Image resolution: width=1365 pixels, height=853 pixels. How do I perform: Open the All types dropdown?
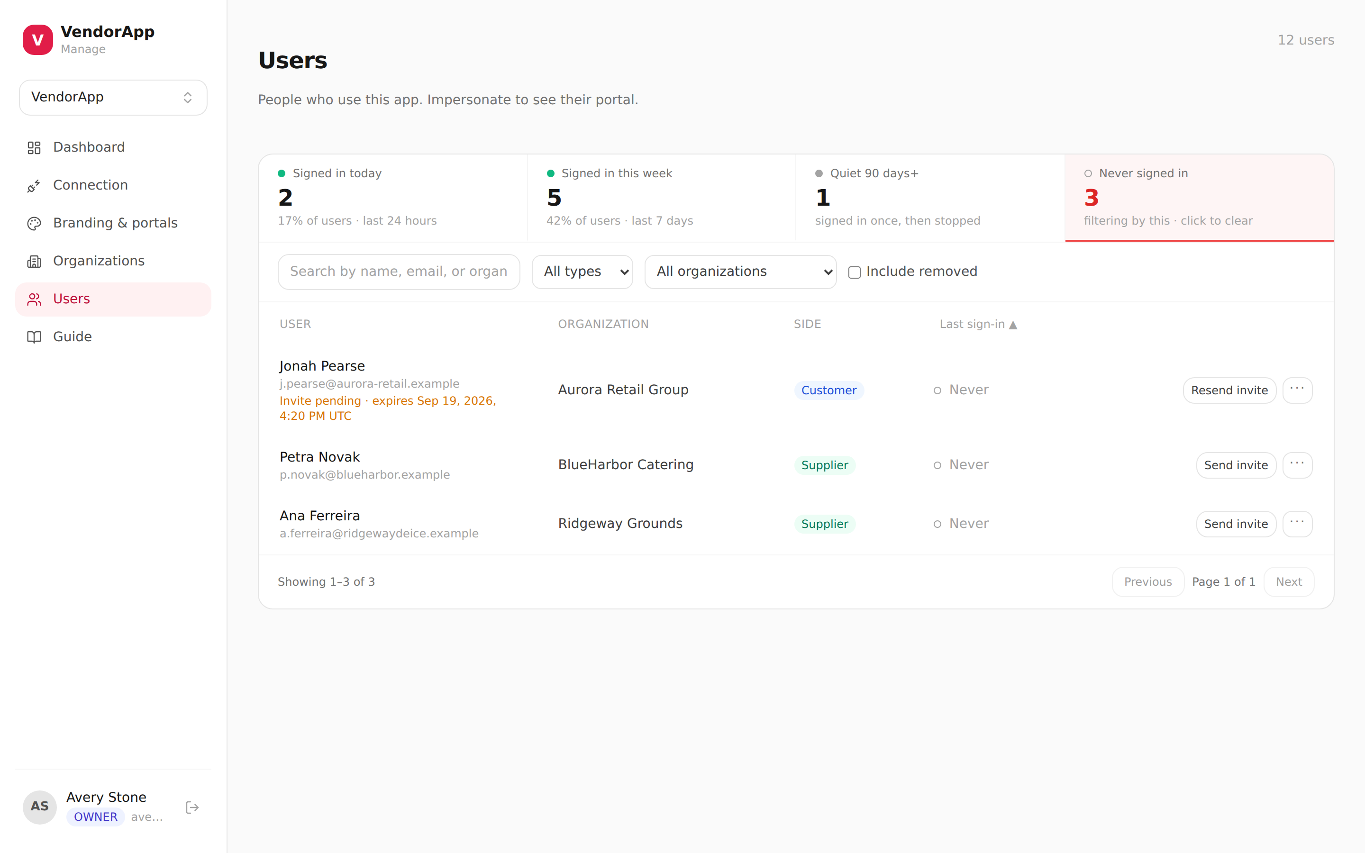582,272
